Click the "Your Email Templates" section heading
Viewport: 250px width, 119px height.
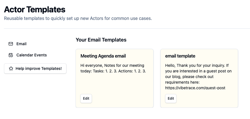click(101, 40)
